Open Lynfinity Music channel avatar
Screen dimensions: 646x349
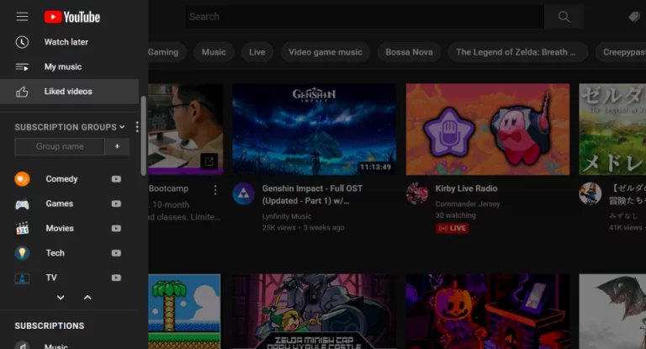(x=243, y=193)
